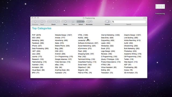Select the Text selection tool

73,22
